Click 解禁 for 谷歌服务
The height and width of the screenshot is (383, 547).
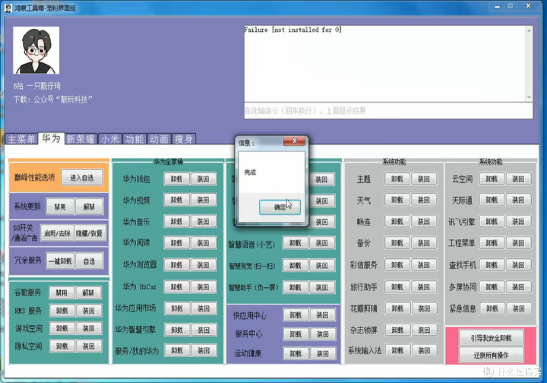pos(88,293)
